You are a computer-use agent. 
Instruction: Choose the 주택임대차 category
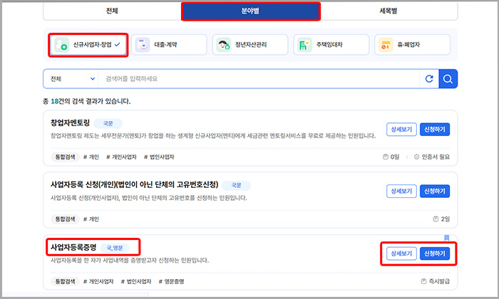click(x=331, y=45)
